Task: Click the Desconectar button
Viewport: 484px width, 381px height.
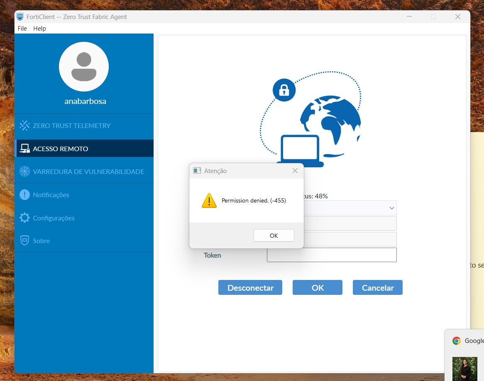Action: click(x=250, y=288)
